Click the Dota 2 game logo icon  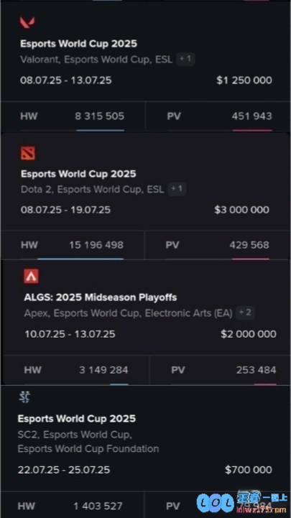point(28,153)
